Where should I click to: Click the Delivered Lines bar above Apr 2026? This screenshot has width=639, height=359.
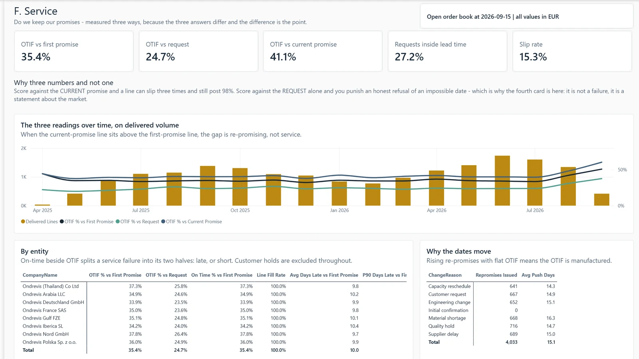[437, 188]
